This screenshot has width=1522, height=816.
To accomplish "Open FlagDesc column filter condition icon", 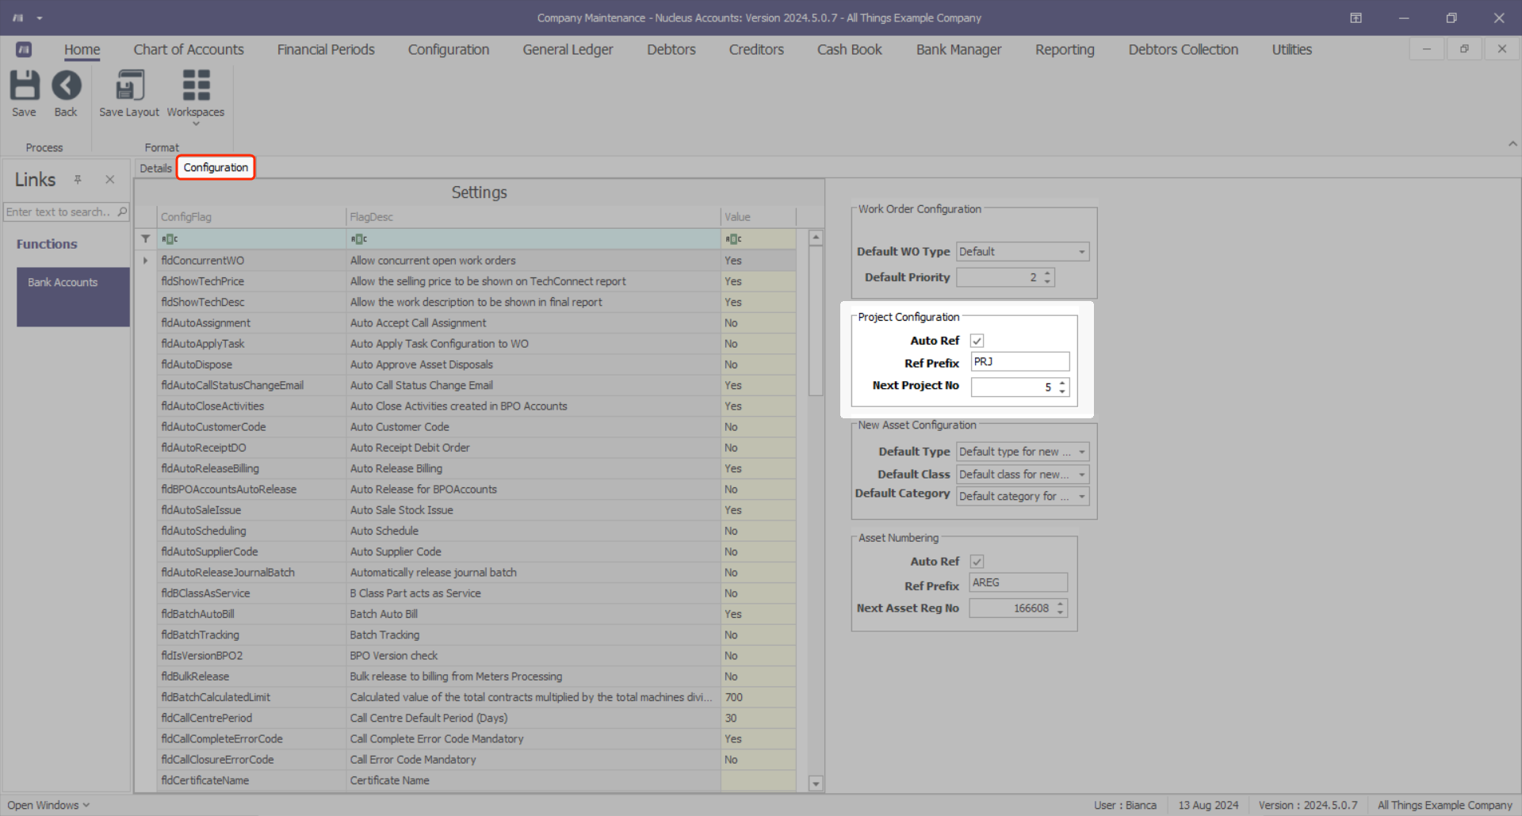I will point(359,239).
